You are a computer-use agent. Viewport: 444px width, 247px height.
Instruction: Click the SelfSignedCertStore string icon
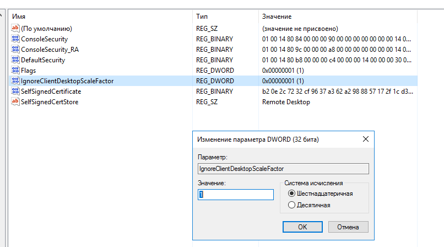coord(15,101)
